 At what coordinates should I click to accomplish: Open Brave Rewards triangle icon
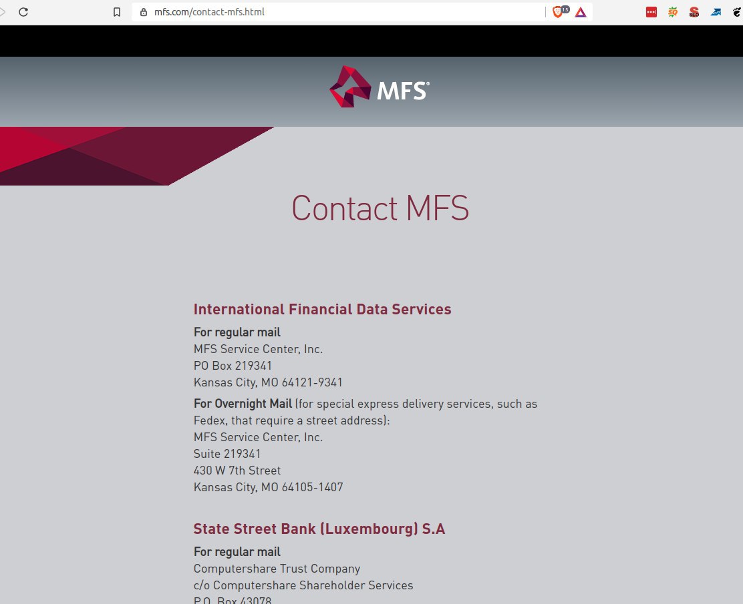[x=581, y=12]
